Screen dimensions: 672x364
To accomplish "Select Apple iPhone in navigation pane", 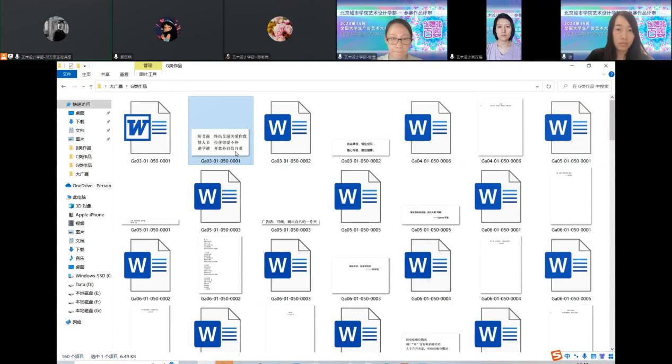I will coord(89,215).
